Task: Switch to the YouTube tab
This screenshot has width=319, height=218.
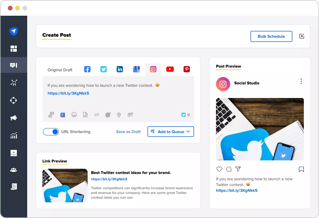Action: tap(170, 69)
